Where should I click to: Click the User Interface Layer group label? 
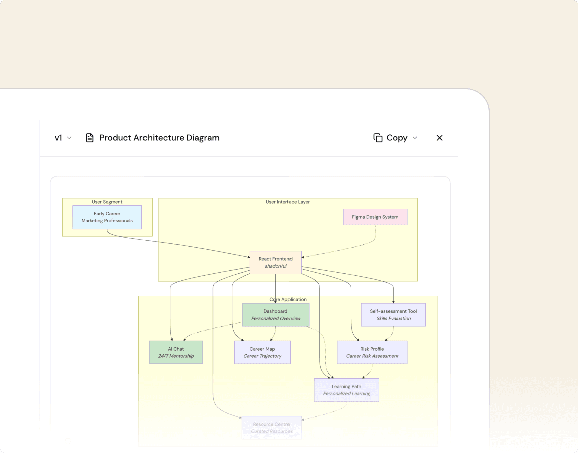(x=287, y=202)
